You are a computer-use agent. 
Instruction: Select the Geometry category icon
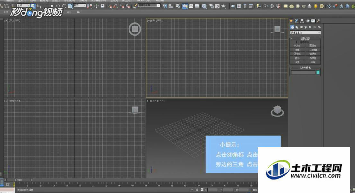tap(292, 27)
